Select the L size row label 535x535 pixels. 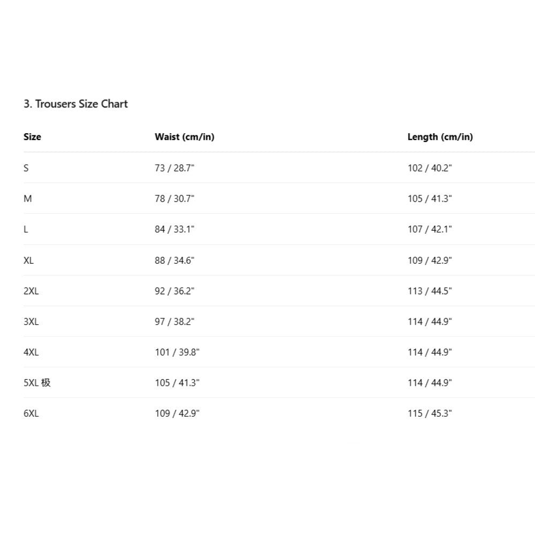pyautogui.click(x=26, y=230)
